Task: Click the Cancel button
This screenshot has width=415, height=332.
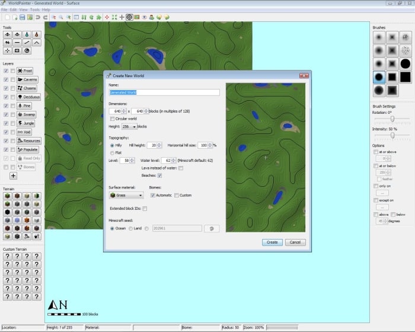Action: (x=295, y=242)
